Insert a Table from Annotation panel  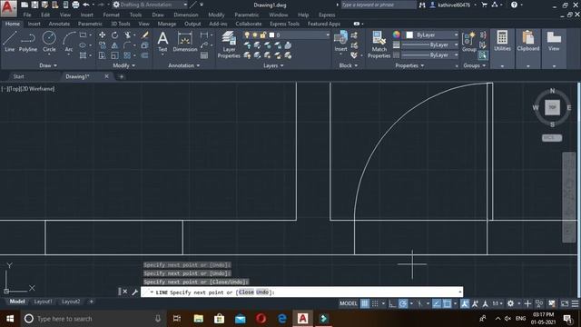pos(204,55)
